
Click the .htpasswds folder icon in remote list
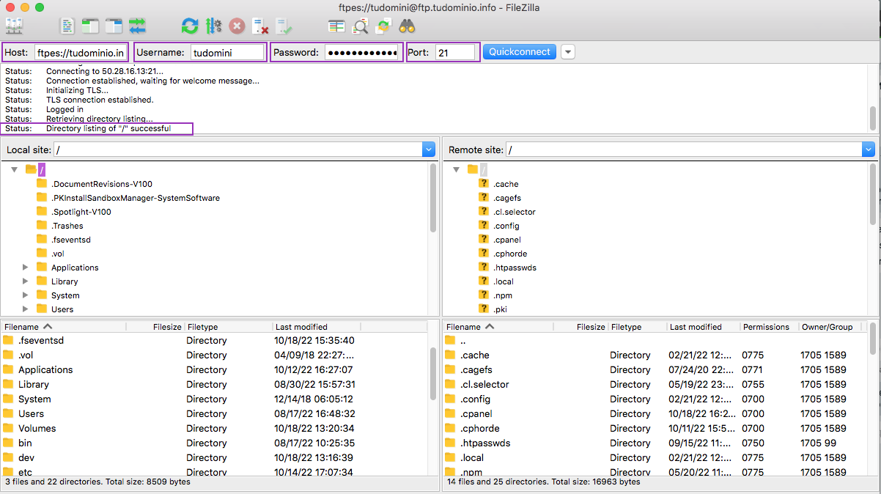point(451,443)
